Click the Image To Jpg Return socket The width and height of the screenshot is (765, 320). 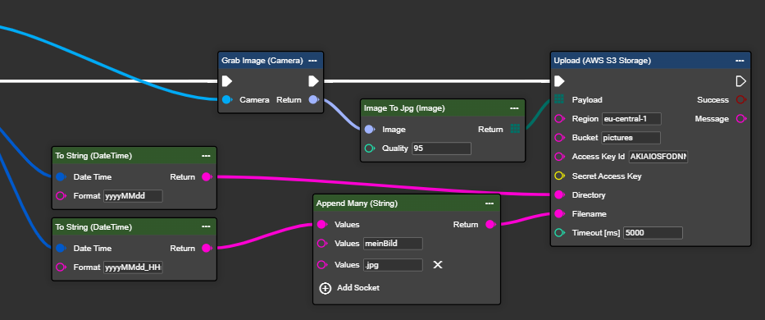[x=515, y=129]
